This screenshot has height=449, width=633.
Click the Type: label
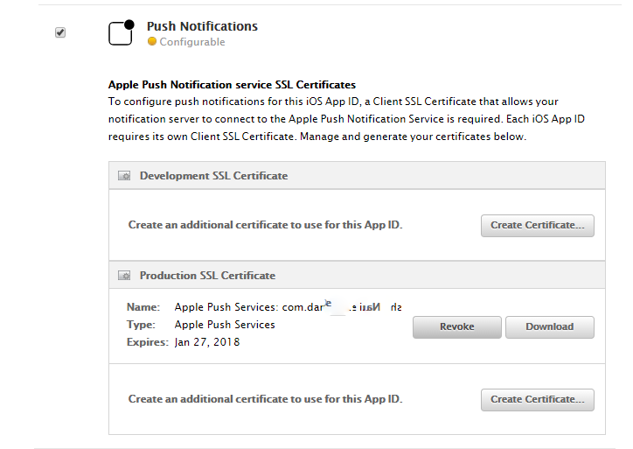pyautogui.click(x=141, y=325)
